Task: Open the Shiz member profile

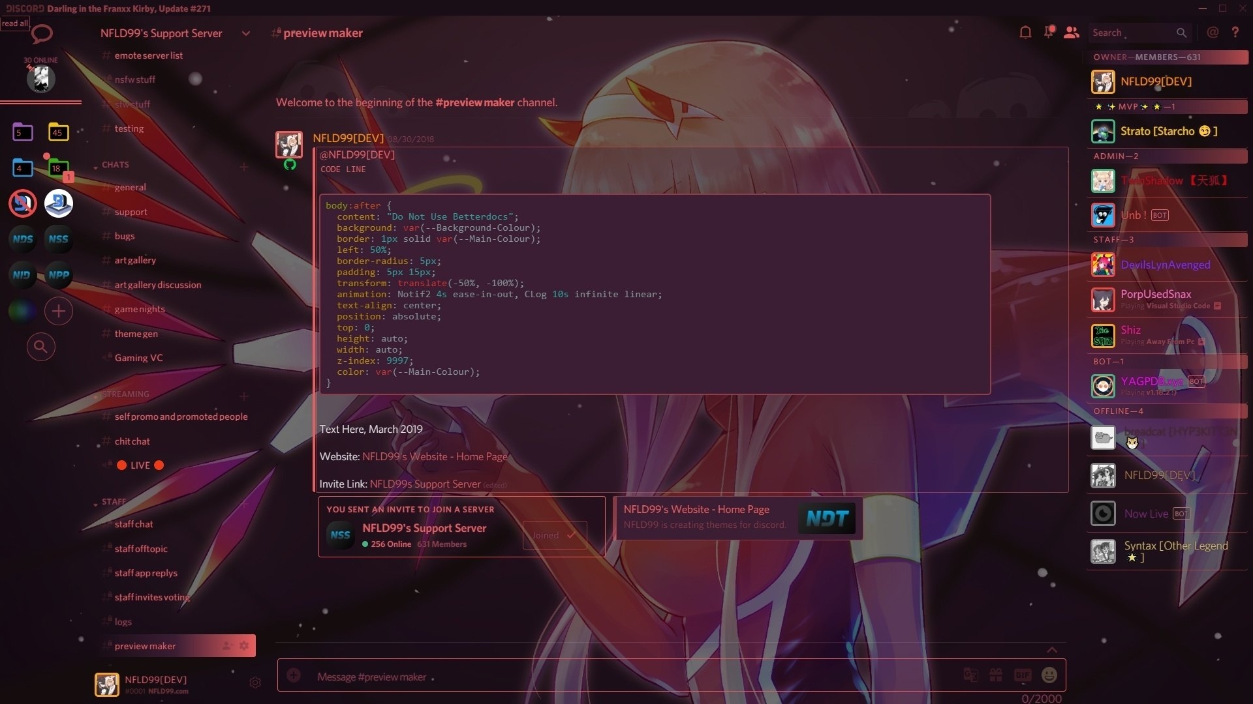Action: click(x=1168, y=336)
